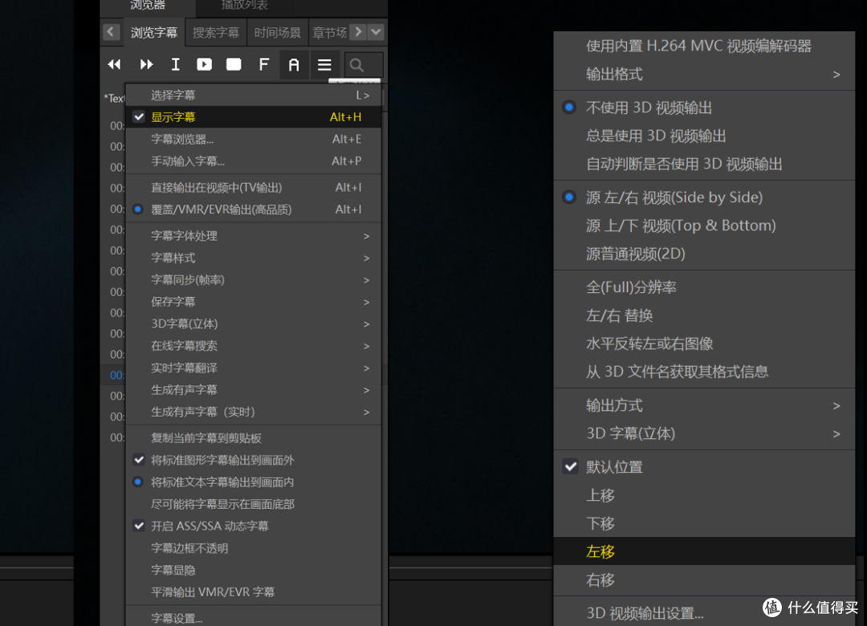Open the hamburger menu icon
The image size is (867, 626).
324,65
